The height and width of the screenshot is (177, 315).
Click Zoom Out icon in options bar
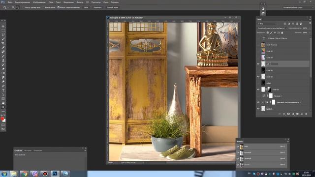[18, 7]
